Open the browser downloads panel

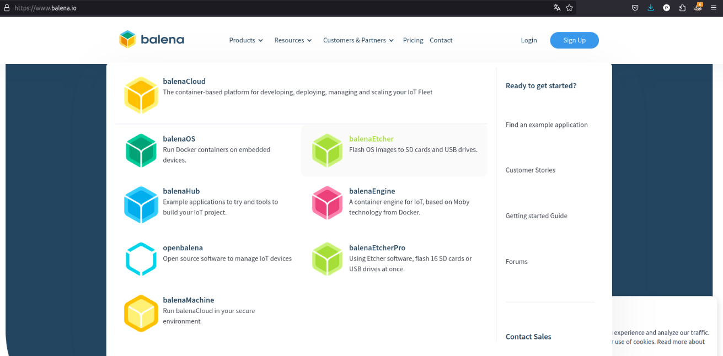click(651, 8)
